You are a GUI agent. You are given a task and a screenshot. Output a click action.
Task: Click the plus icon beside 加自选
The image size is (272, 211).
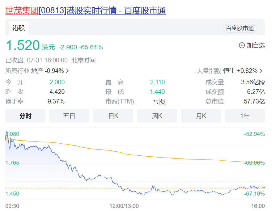coord(242,45)
